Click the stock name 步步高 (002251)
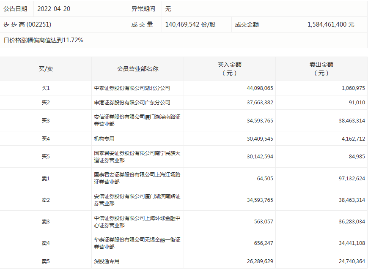Viewport: 368px width, 269px height. [x=27, y=24]
